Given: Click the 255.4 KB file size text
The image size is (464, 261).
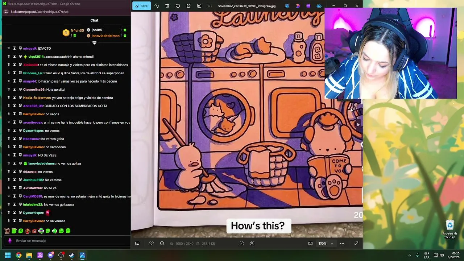Looking at the screenshot, I should (x=208, y=243).
